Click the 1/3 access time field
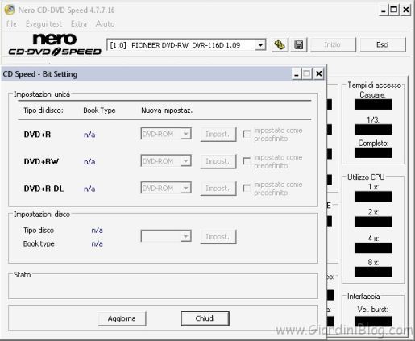415x341 pixels. 373,129
